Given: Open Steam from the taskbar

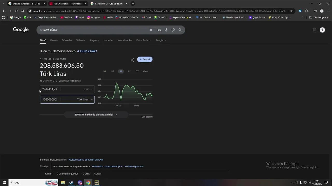Looking at the screenshot, I should pyautogui.click(x=71, y=183).
